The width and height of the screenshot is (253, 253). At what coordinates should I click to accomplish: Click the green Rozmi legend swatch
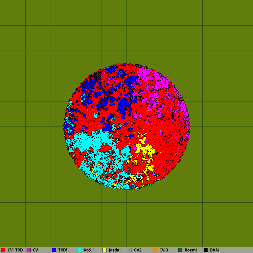coord(180,250)
